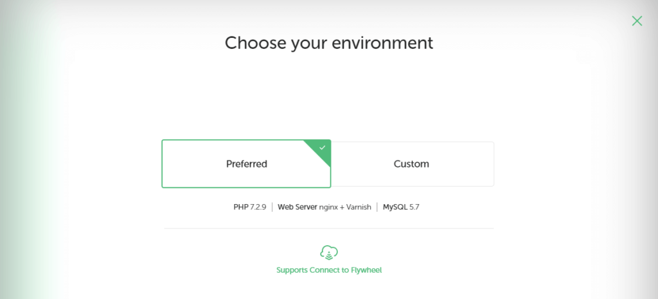This screenshot has height=299, width=658.
Task: Click the Preferred text label
Action: point(246,164)
